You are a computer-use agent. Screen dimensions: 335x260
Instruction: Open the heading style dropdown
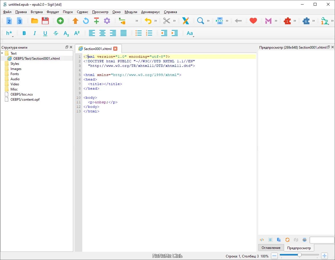9,34
